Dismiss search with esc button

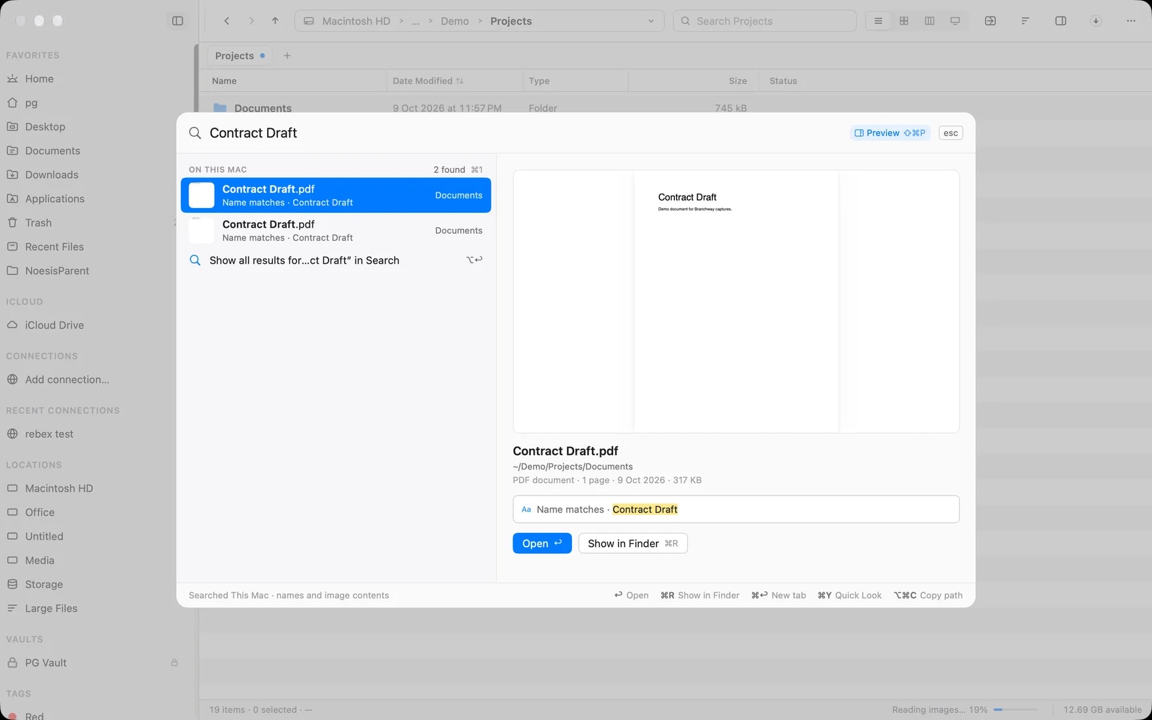[x=950, y=133]
